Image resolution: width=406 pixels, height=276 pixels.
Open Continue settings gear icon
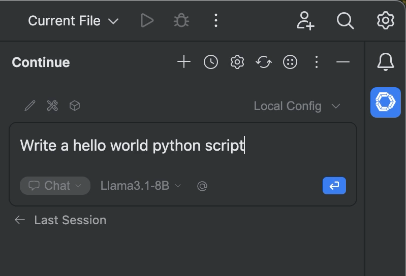click(237, 62)
